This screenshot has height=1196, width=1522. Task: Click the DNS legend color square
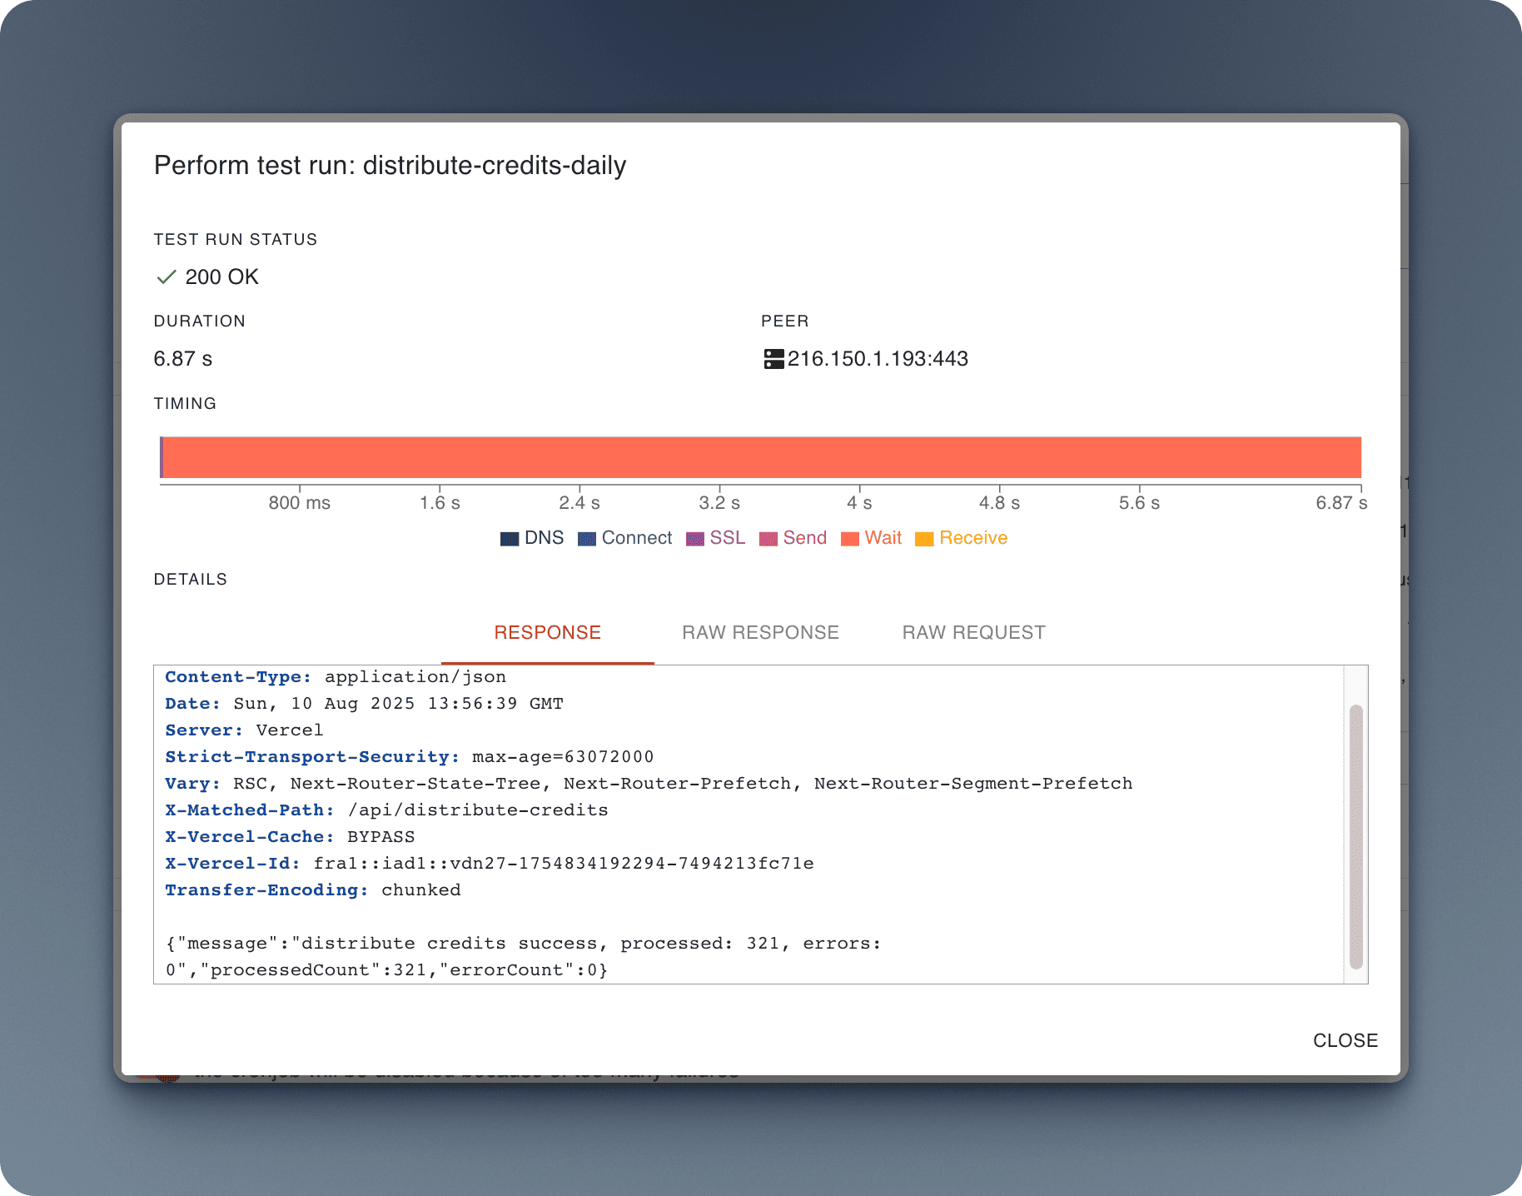pos(509,539)
